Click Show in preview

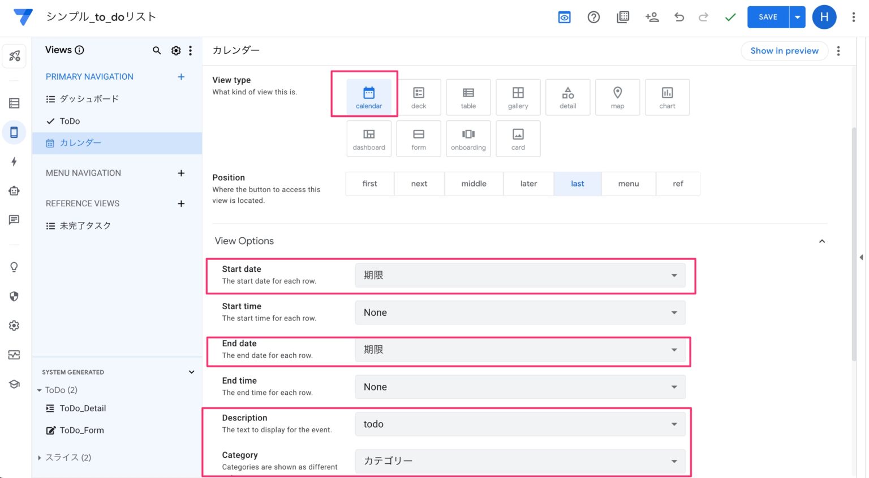coord(784,50)
